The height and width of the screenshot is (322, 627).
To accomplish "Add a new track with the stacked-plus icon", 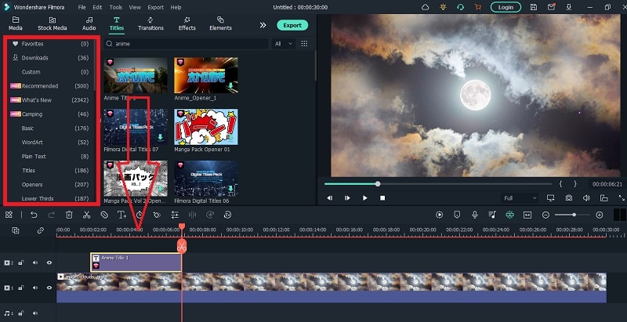I will click(15, 230).
